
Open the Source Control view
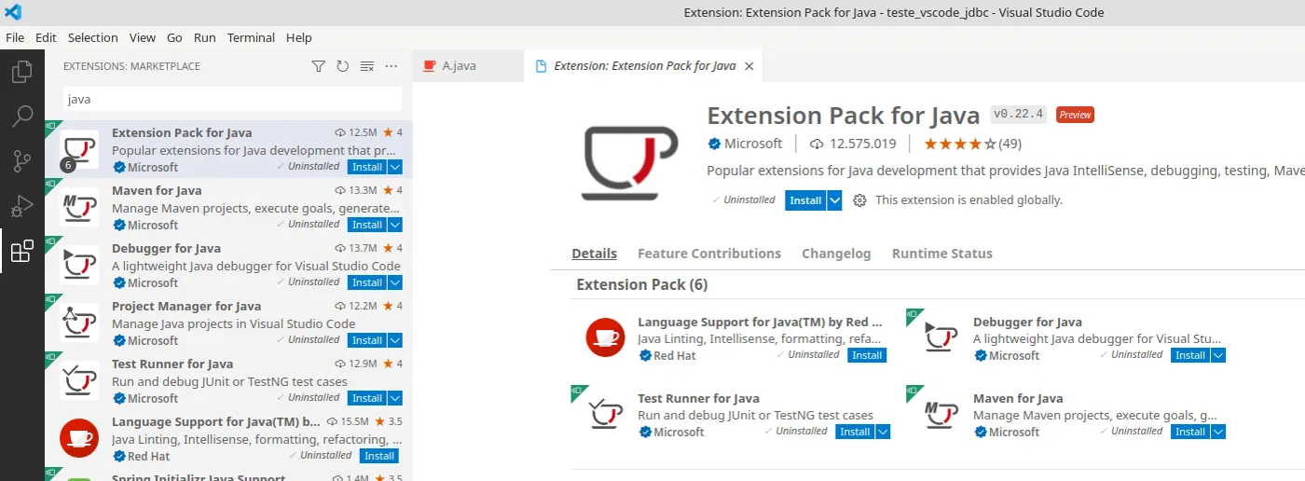22,160
